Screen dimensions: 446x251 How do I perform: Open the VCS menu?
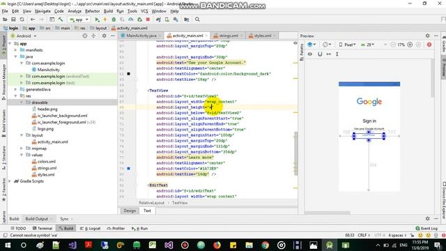(x=144, y=11)
